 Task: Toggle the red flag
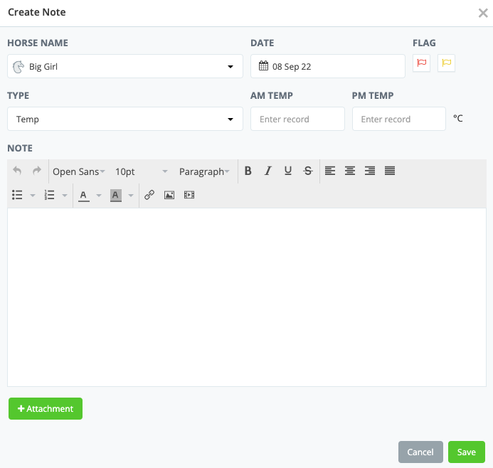(421, 63)
